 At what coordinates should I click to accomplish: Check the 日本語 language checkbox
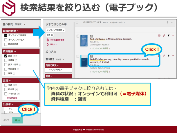(x=6, y=89)
